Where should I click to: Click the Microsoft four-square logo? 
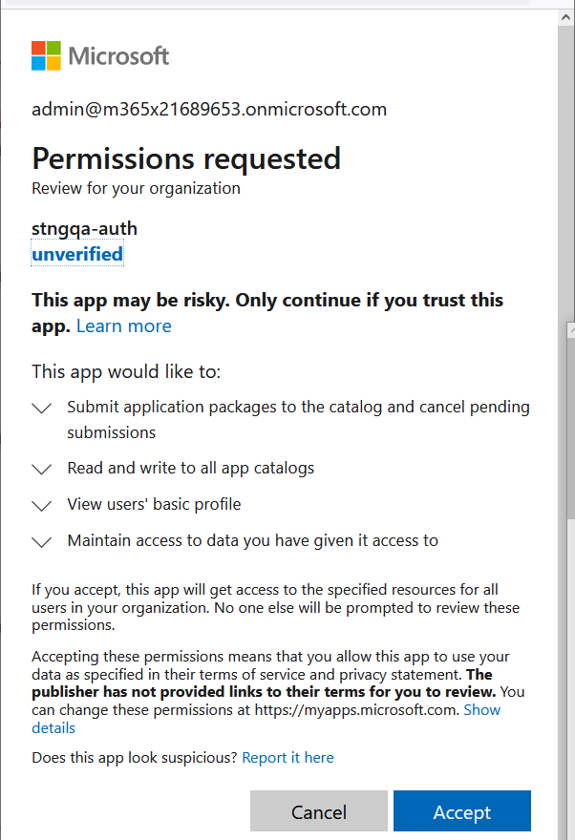pyautogui.click(x=47, y=55)
